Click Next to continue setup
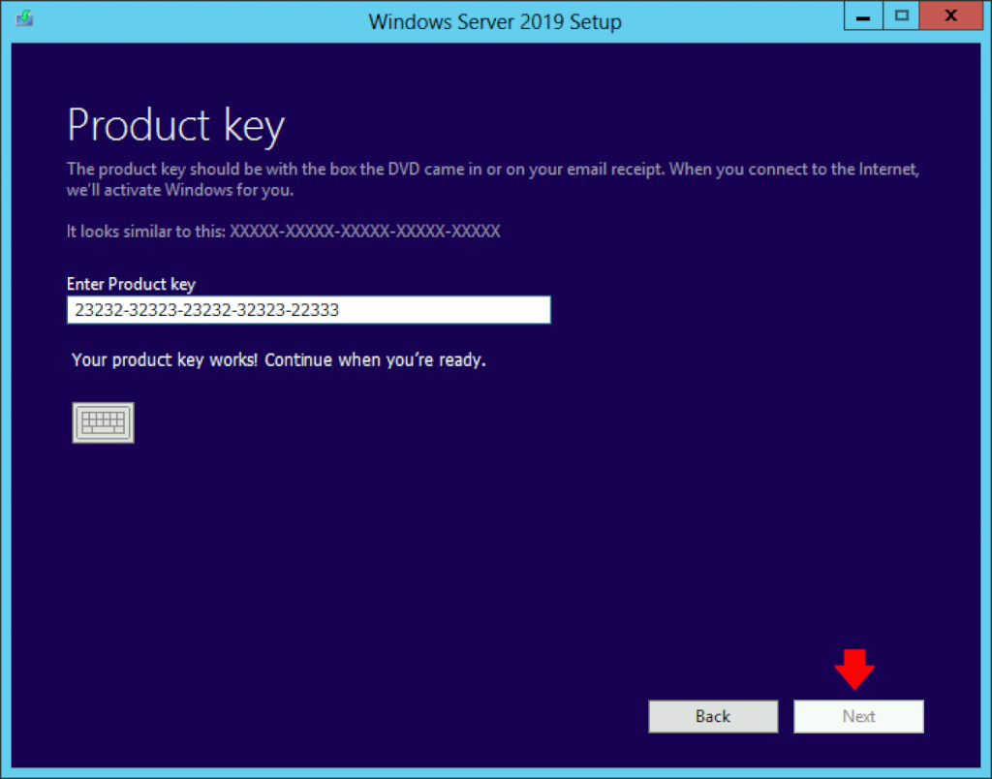This screenshot has width=992, height=779. 858,716
